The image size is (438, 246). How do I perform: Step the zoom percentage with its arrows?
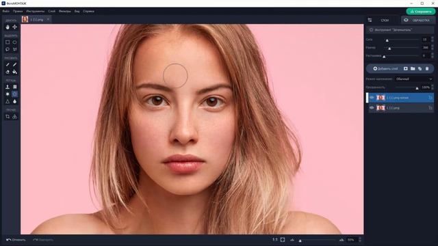click(360, 240)
